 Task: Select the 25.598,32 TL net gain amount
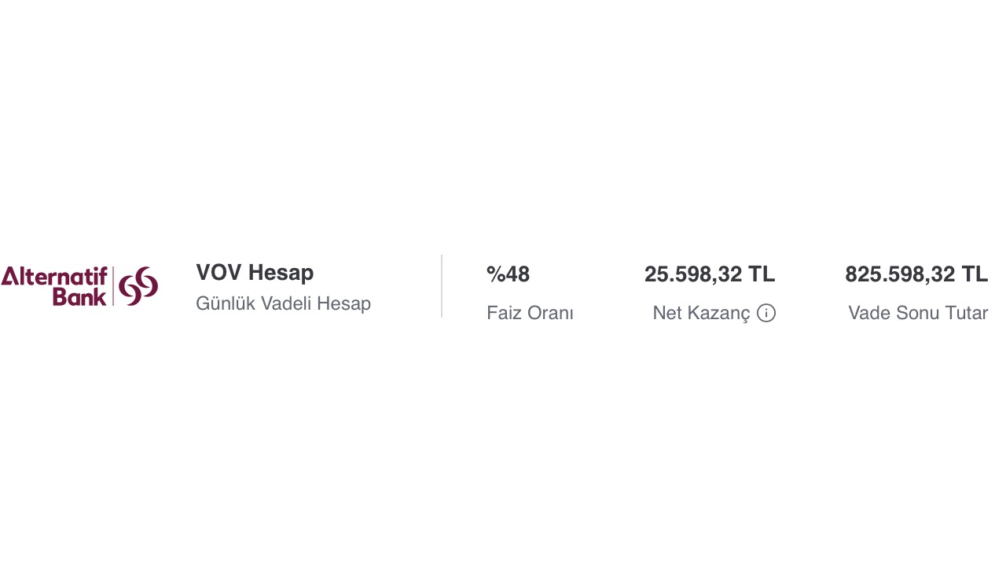point(710,274)
